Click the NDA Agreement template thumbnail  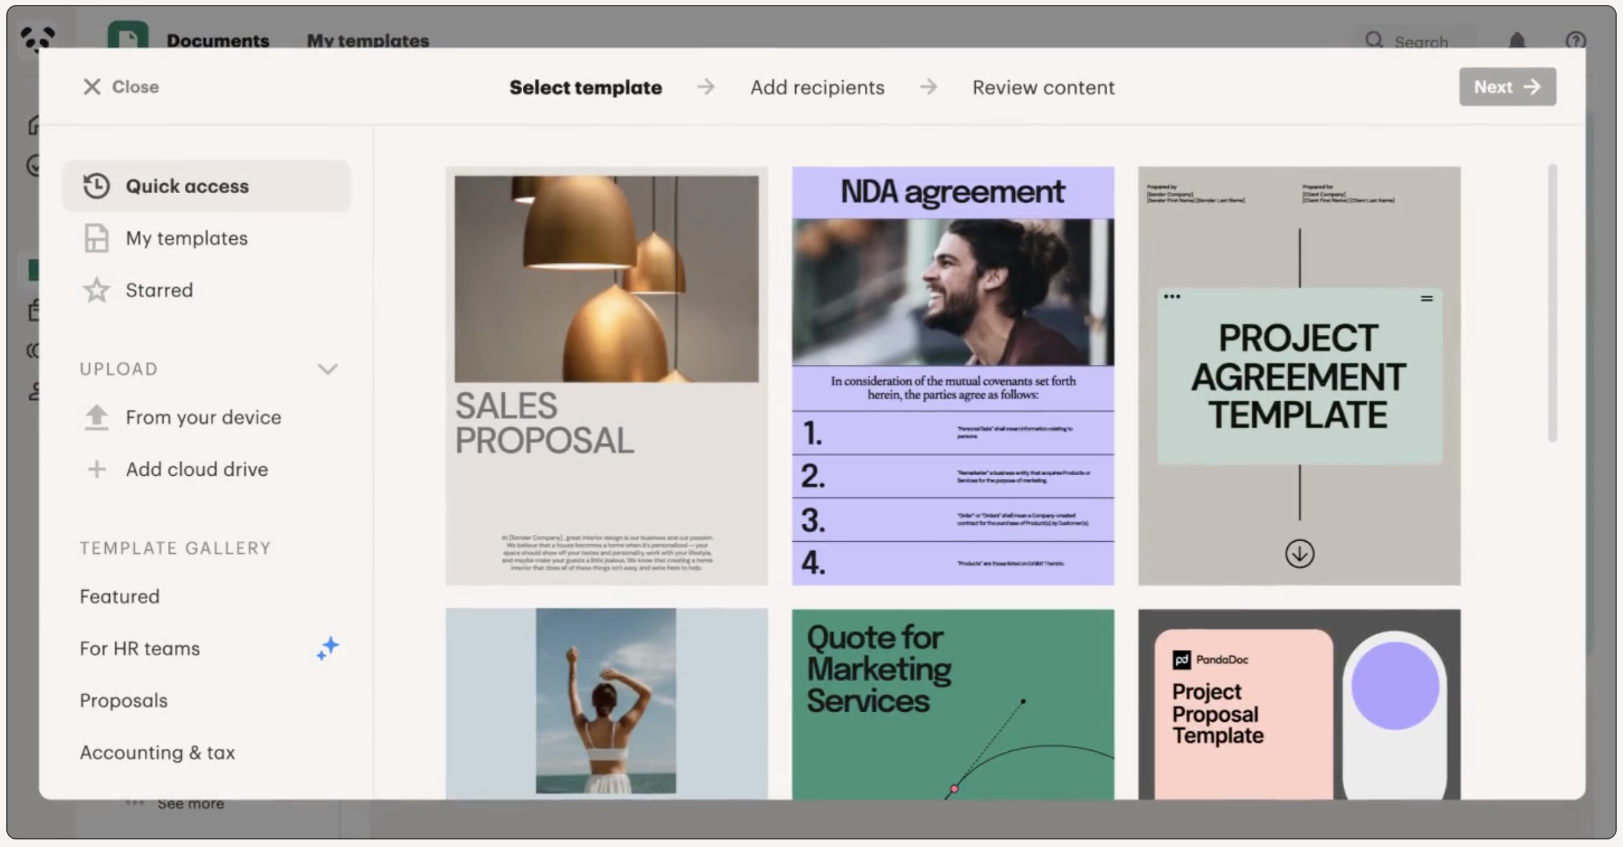(953, 376)
